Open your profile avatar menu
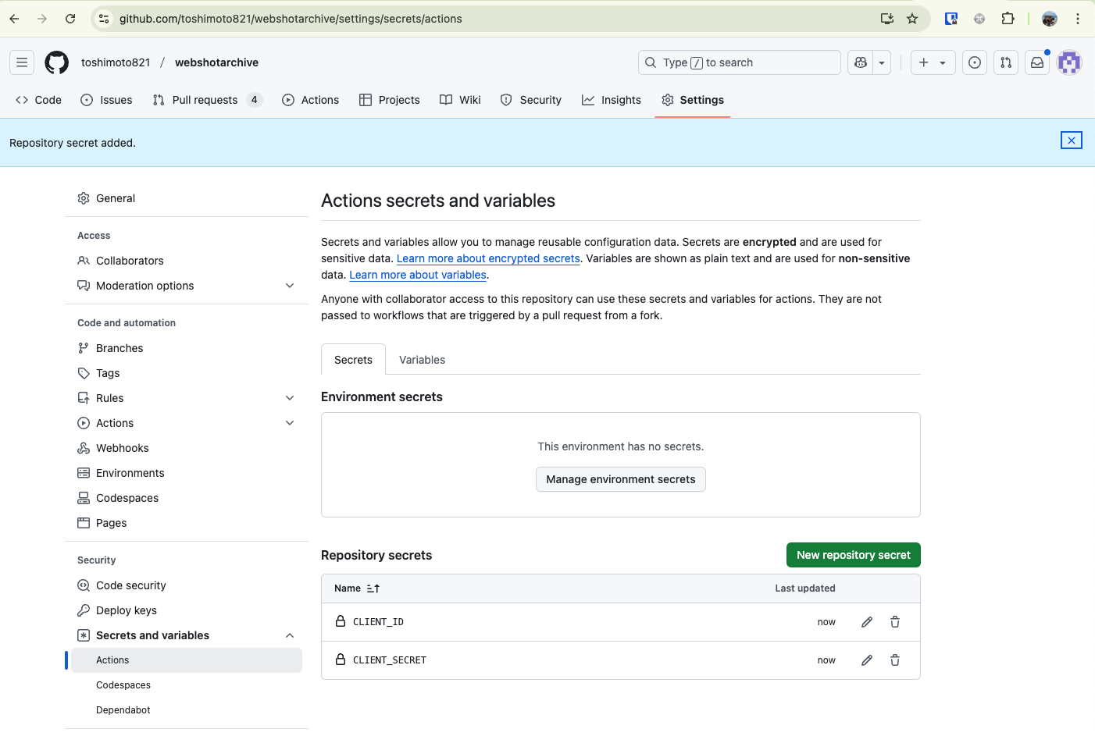Image resolution: width=1095 pixels, height=736 pixels. (x=1069, y=62)
